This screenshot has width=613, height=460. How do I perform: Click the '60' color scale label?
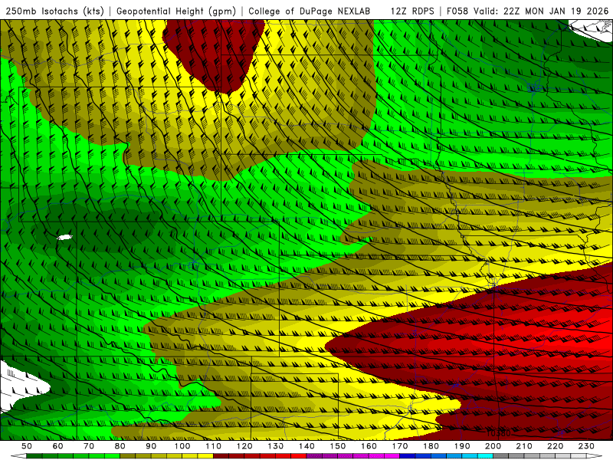[x=58, y=446]
